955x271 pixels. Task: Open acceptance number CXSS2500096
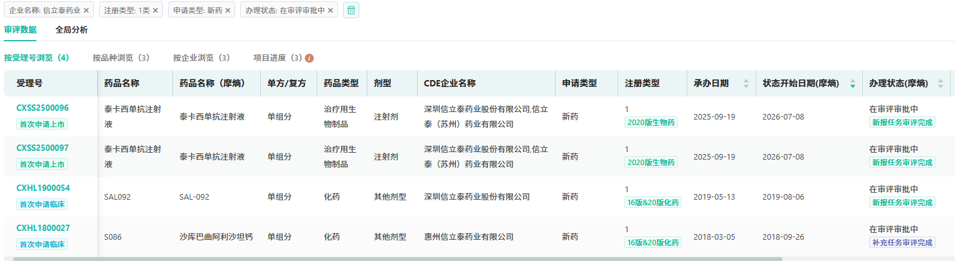click(x=43, y=108)
